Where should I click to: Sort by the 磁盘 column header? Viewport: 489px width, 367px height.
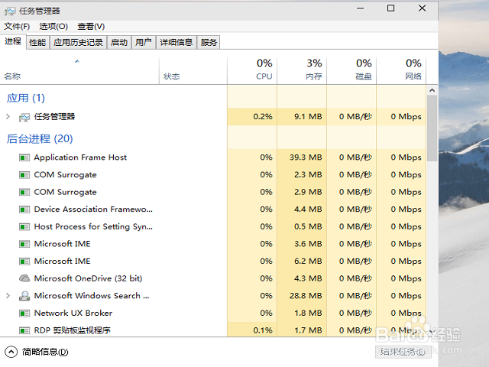[x=351, y=71]
